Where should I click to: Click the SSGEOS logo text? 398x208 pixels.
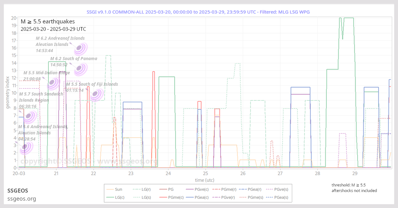tap(18, 191)
